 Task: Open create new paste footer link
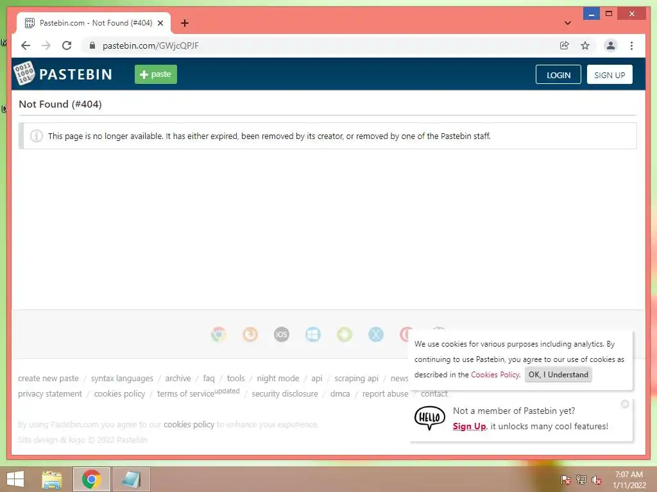pyautogui.click(x=48, y=378)
